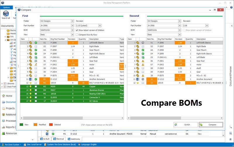Click the Switch button
Image resolution: width=234 pixels, height=147 pixels.
tap(186, 124)
